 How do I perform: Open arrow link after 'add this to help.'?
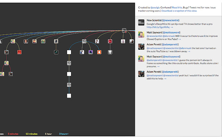coord(165,79)
